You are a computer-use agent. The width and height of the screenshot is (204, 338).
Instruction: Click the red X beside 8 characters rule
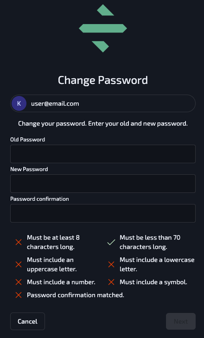(19, 242)
